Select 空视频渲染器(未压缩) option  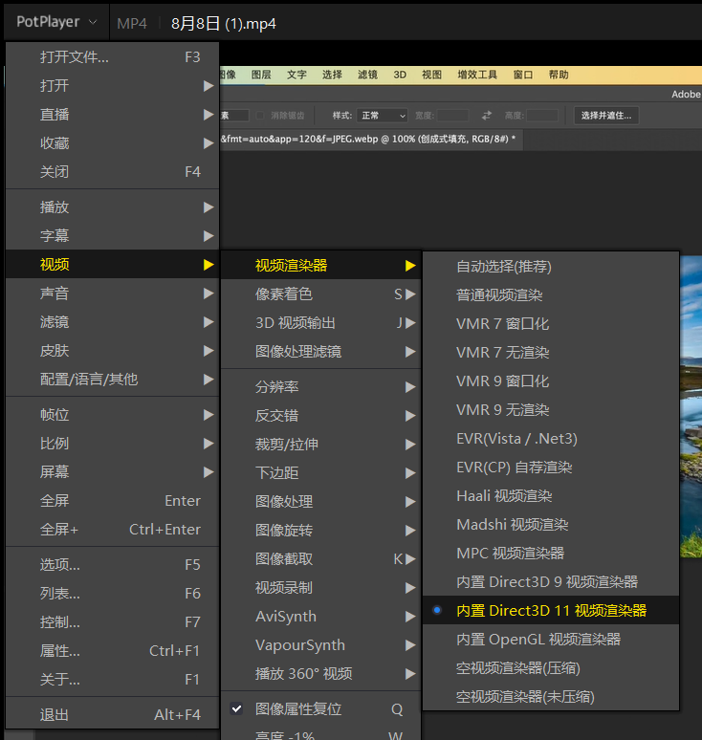(x=551, y=697)
